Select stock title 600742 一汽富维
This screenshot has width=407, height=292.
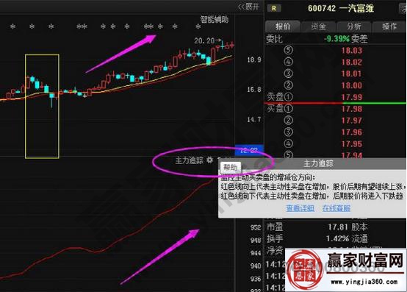[341, 8]
